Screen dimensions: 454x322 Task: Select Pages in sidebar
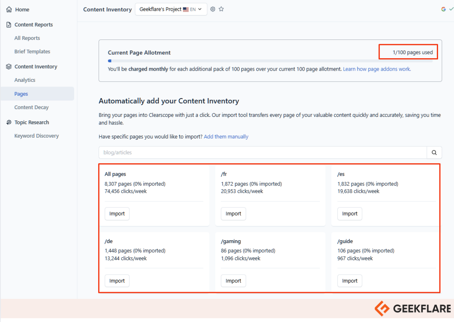[x=38, y=94]
